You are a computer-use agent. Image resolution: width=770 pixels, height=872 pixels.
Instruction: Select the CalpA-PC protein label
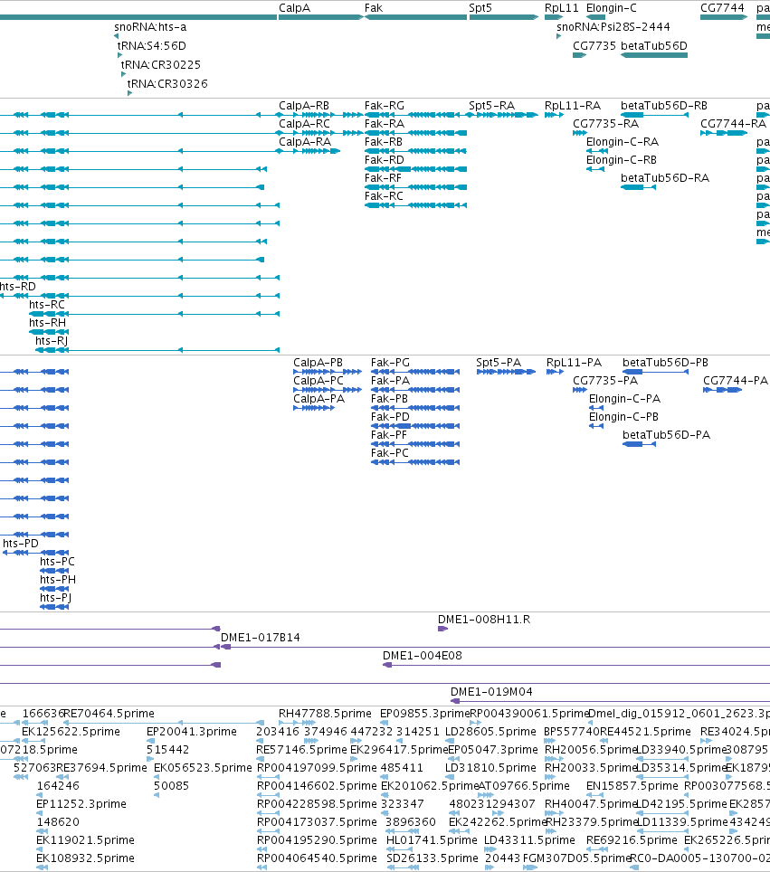(x=318, y=381)
